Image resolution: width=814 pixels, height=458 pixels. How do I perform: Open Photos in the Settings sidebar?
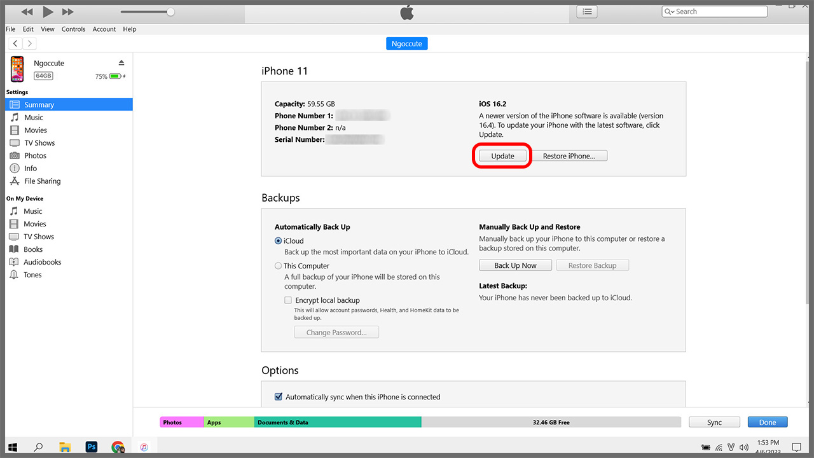[x=35, y=156]
